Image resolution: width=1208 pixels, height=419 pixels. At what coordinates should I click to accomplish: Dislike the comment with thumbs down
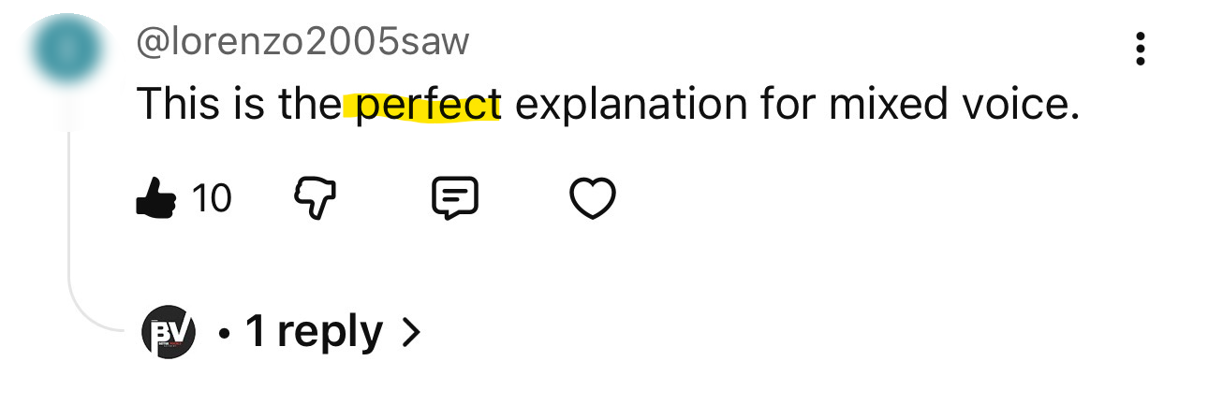(317, 198)
